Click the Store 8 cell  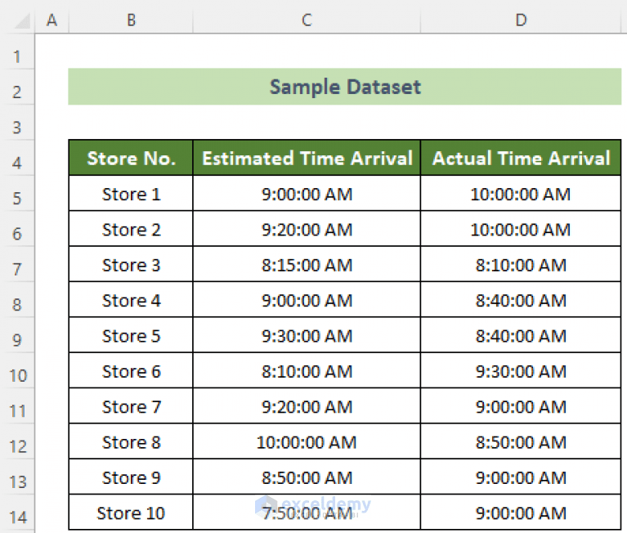pyautogui.click(x=131, y=441)
